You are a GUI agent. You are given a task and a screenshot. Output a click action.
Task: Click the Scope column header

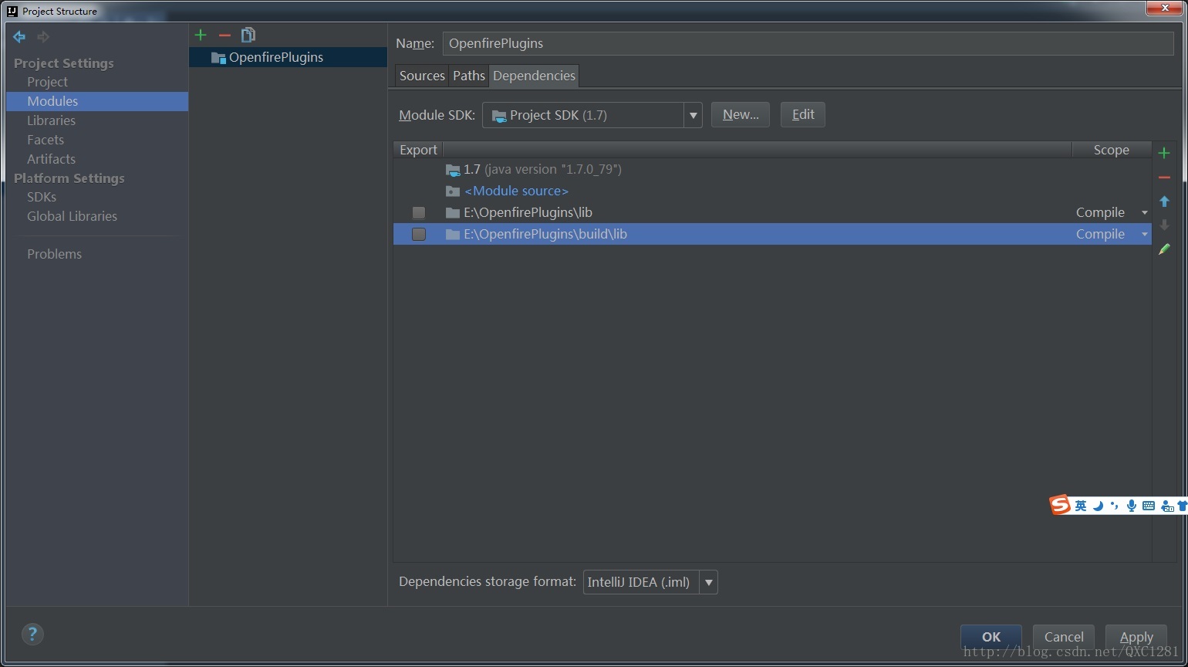click(1111, 150)
